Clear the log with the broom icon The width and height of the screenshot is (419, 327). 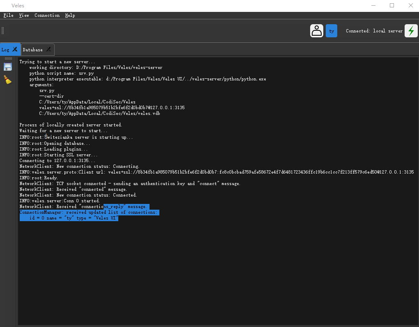click(x=8, y=80)
